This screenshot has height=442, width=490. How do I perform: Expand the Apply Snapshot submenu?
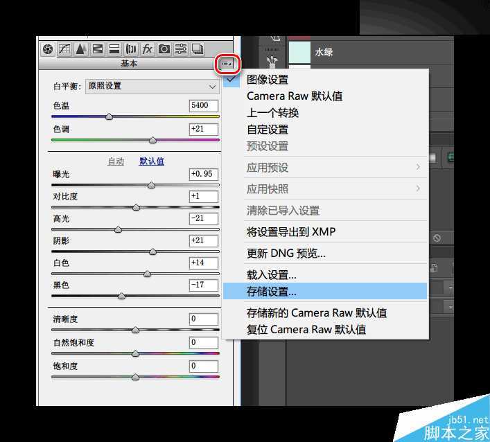point(325,189)
